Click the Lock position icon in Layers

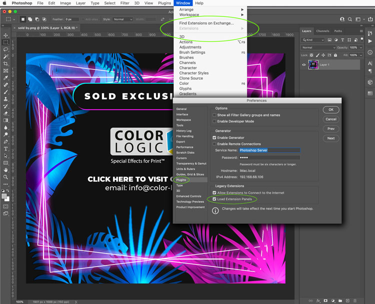(x=323, y=55)
